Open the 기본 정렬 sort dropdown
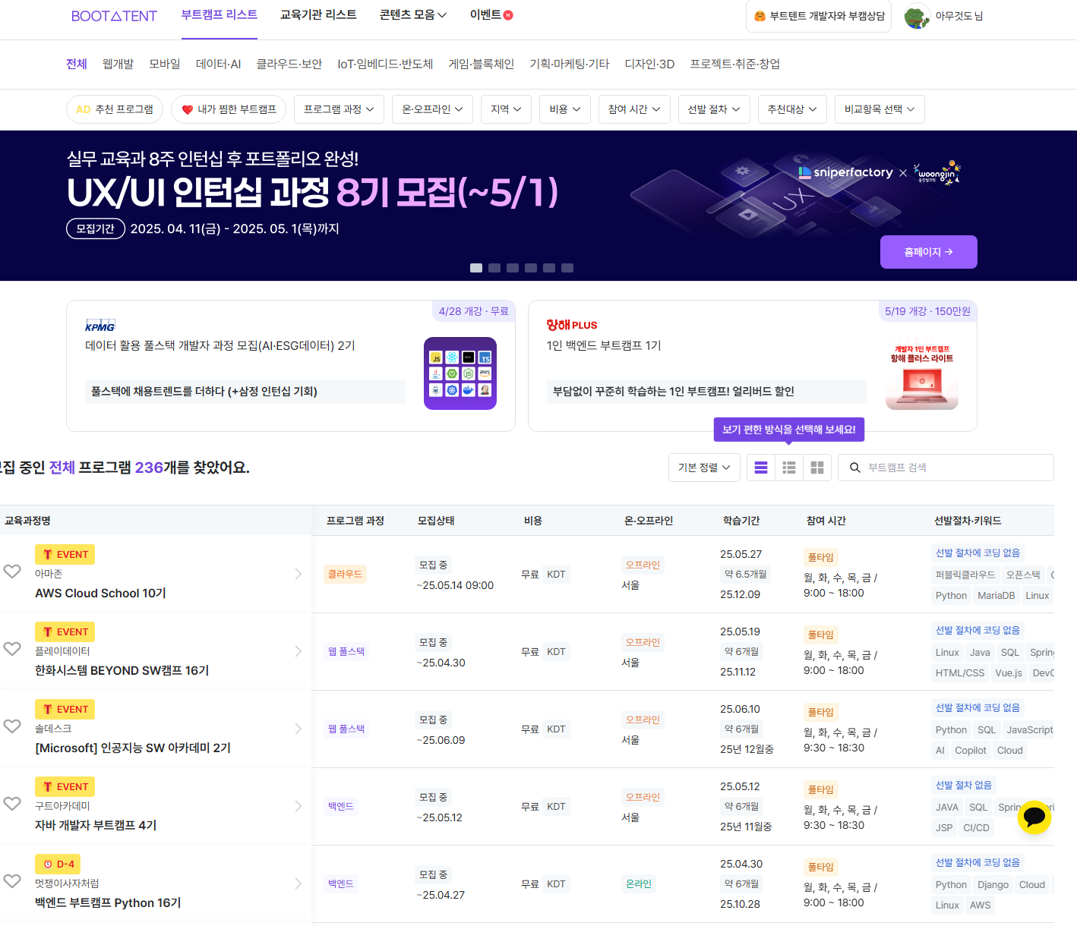1077x926 pixels. coord(703,468)
